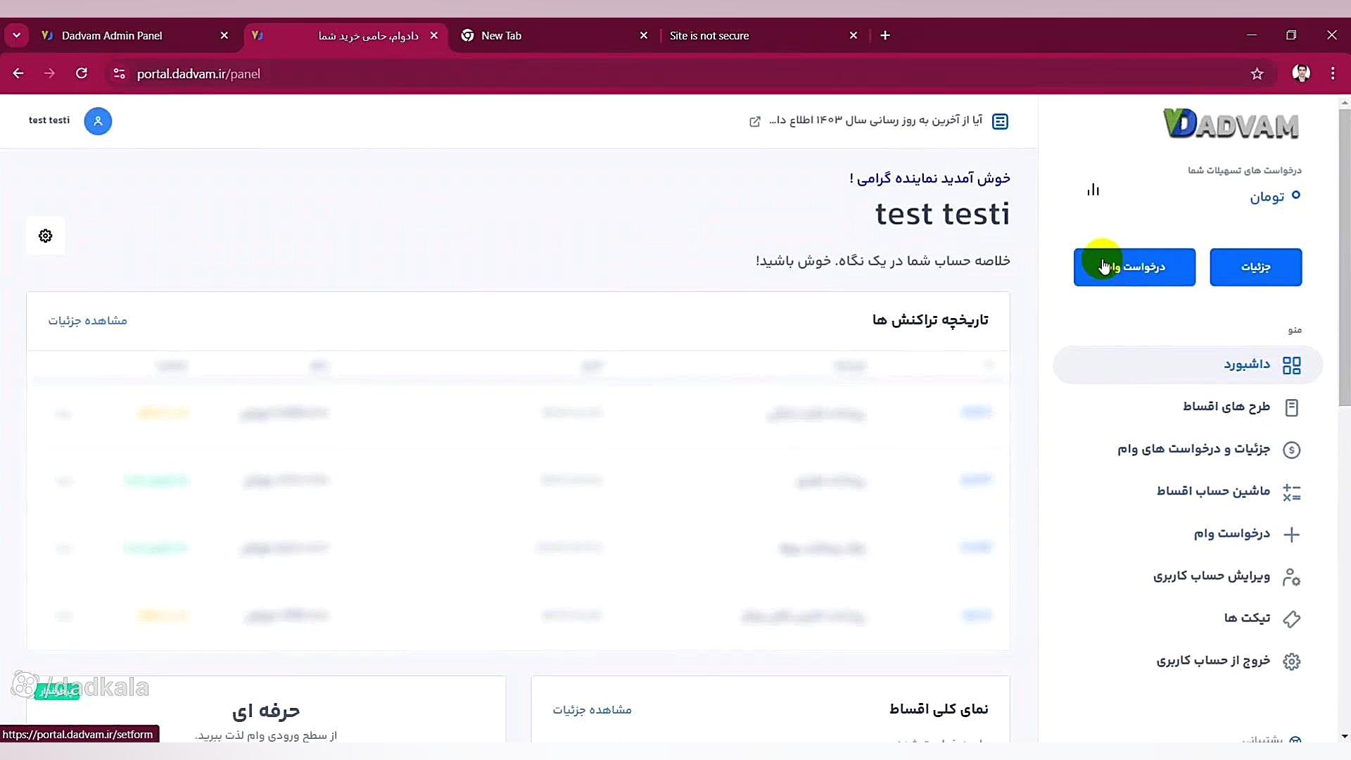Click مشاهده جزئیات in transaction history card
Screen dimensions: 1351x760
point(88,321)
